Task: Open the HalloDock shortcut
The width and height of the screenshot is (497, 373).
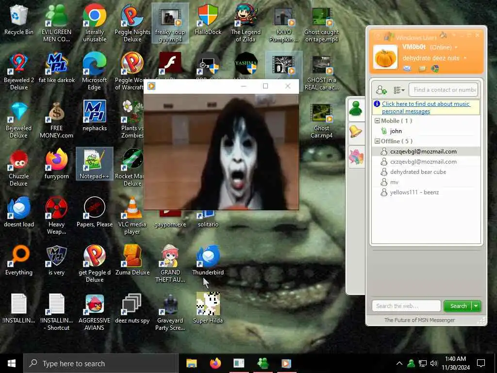Action: click(208, 19)
